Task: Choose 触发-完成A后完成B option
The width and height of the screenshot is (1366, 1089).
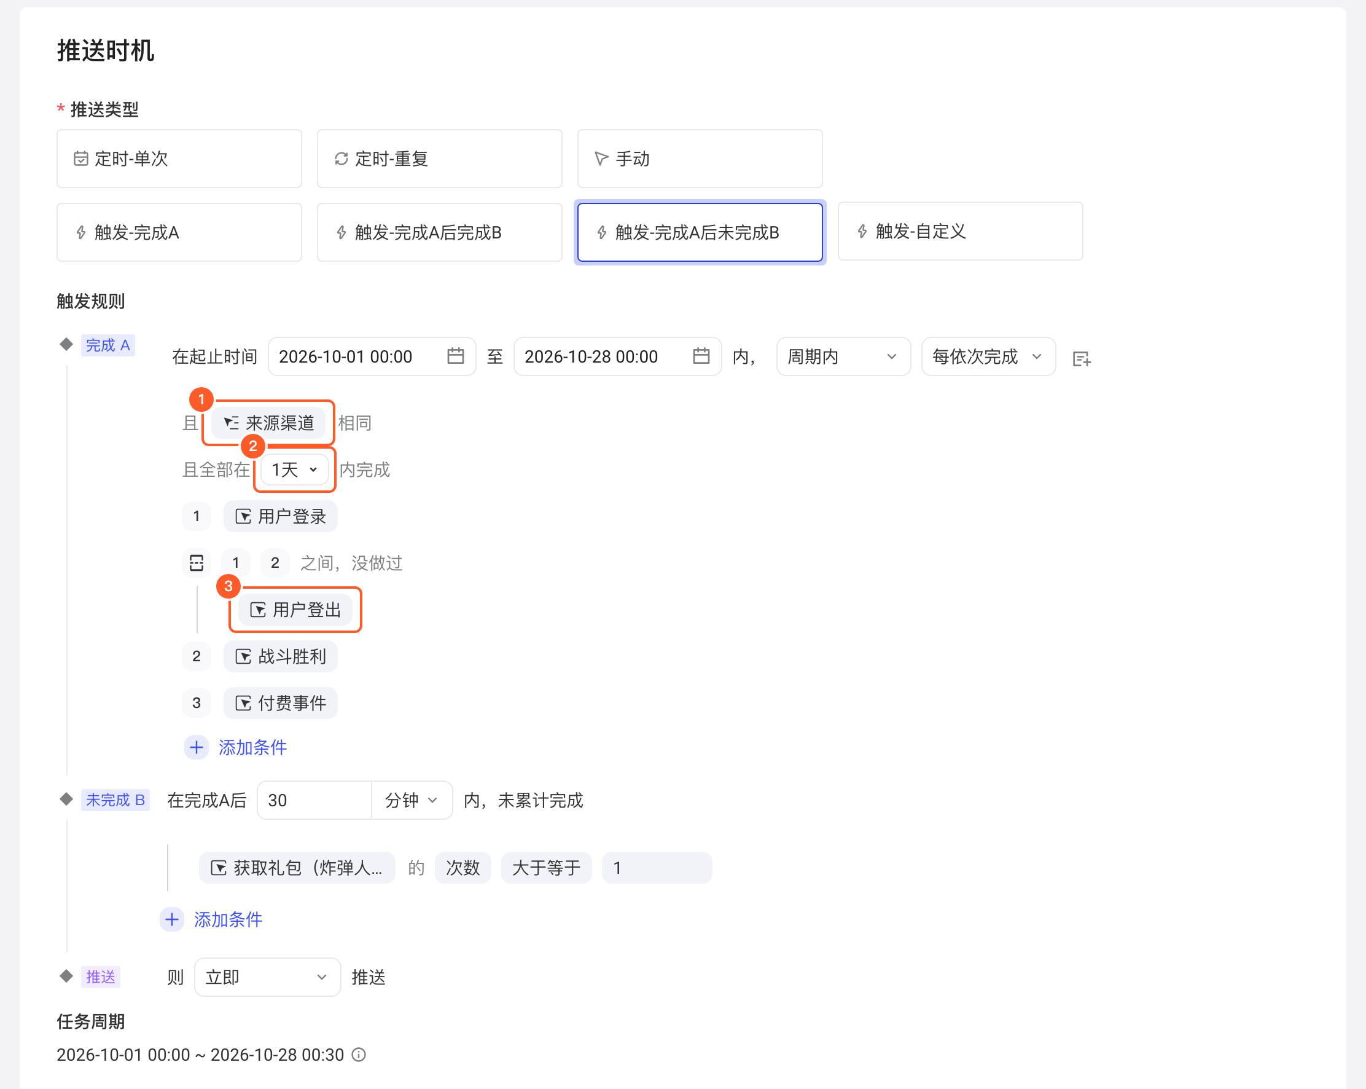Action: pos(439,232)
